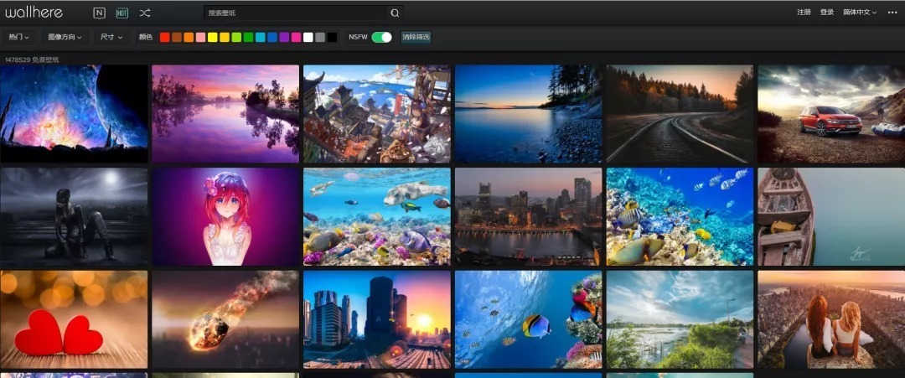Click the 登录 login link
The height and width of the screenshot is (378, 905).
tap(827, 13)
